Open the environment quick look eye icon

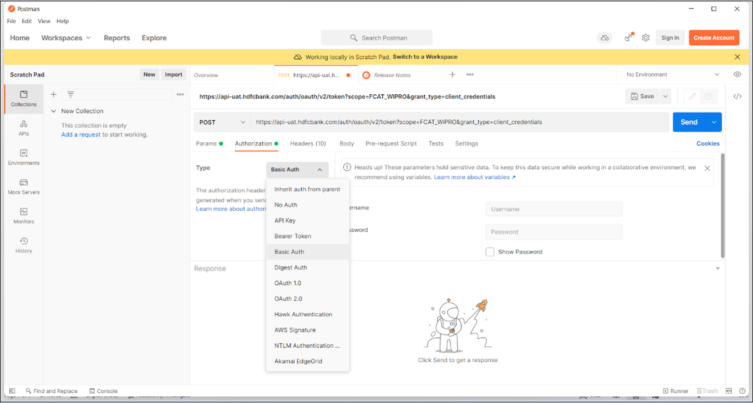[x=737, y=75]
